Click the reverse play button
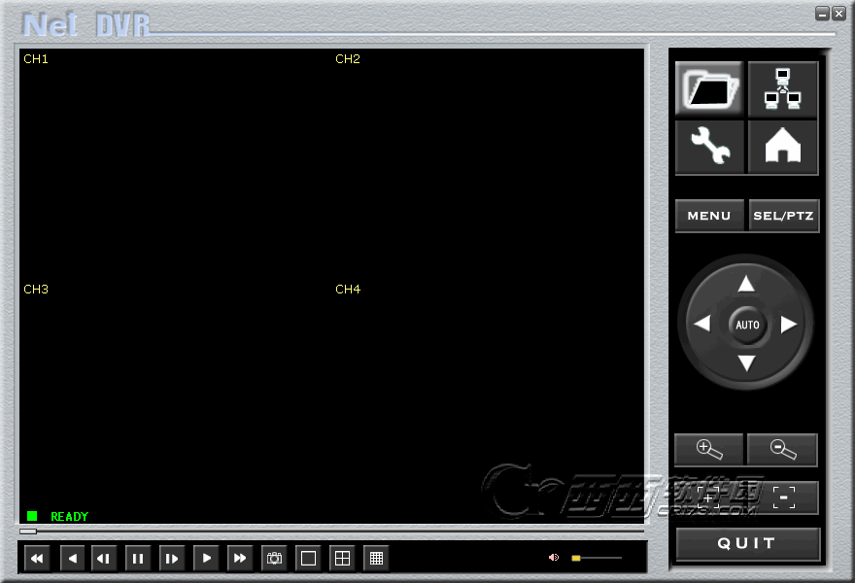This screenshot has width=855, height=583. (72, 558)
